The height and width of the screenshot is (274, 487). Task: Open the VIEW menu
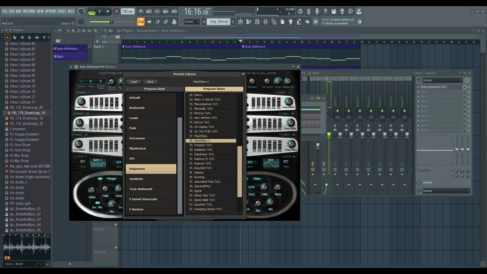[x=40, y=11]
